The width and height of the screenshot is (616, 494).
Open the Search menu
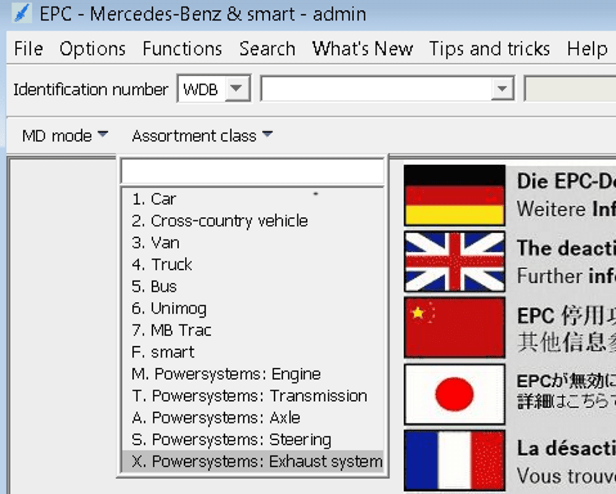click(x=267, y=49)
